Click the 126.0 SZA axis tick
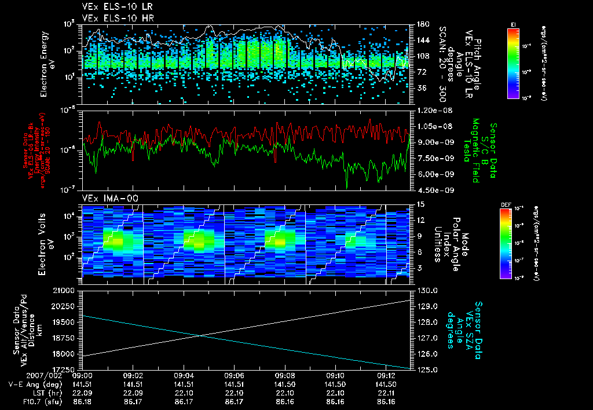This screenshot has height=410, width=593. pos(427,354)
